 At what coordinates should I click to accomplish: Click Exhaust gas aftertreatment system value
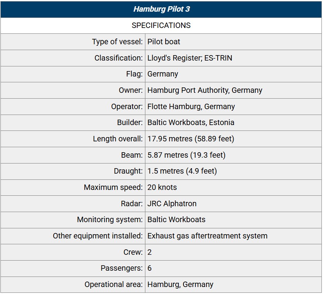207,236
